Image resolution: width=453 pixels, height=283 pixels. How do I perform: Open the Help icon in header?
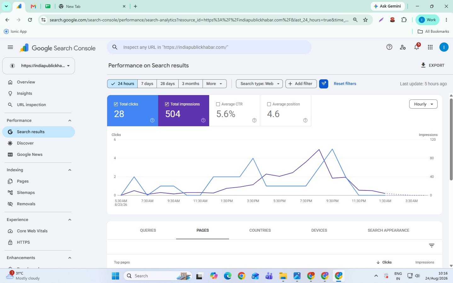[x=389, y=47]
